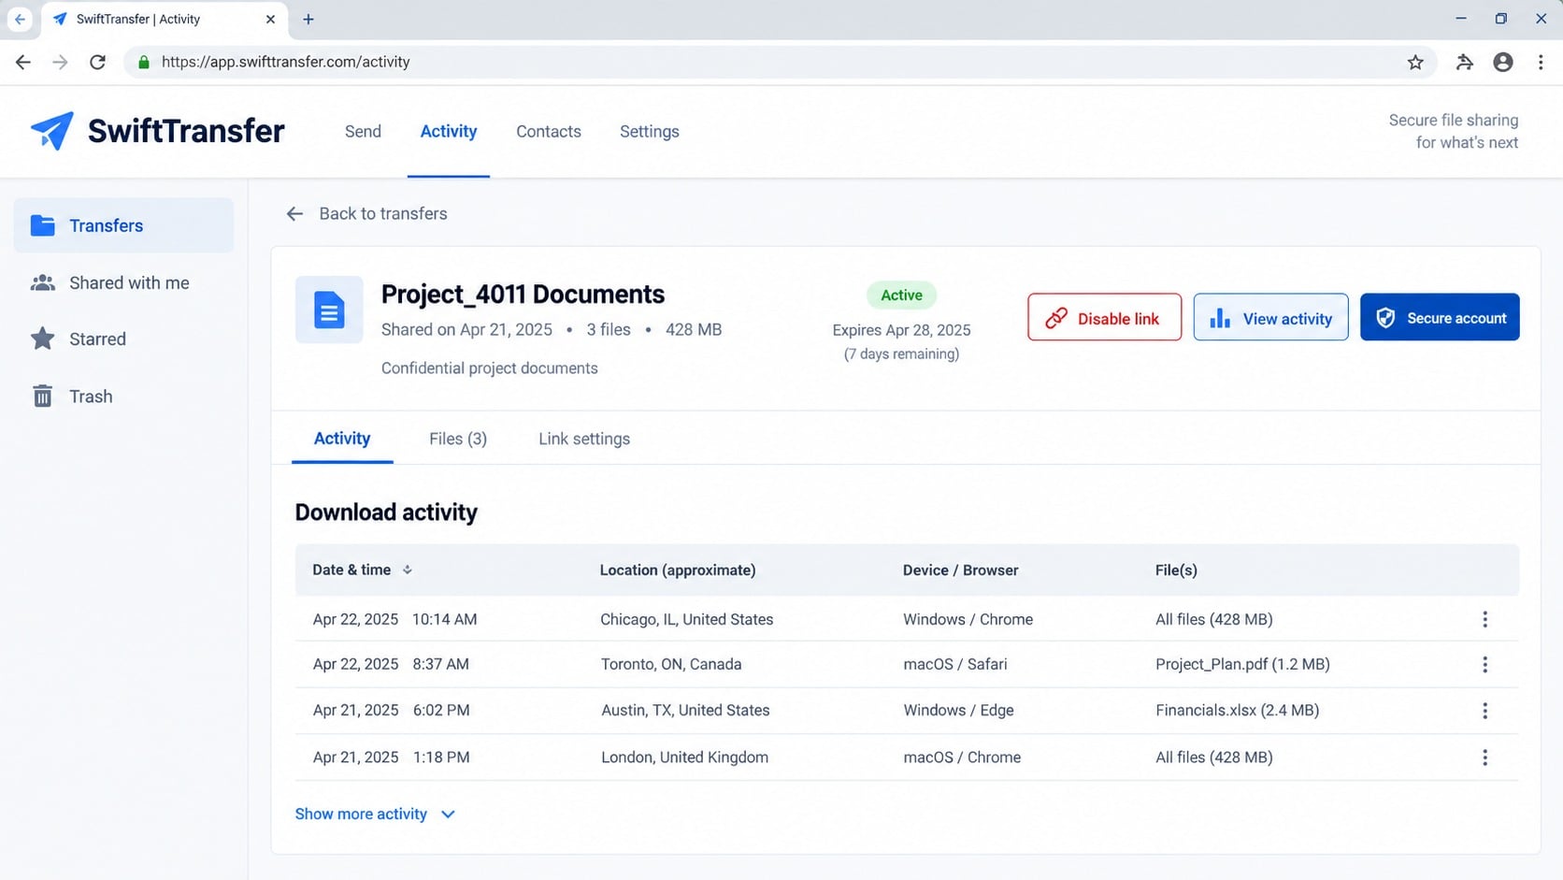Click the Active status badge
This screenshot has width=1563, height=880.
(x=901, y=296)
